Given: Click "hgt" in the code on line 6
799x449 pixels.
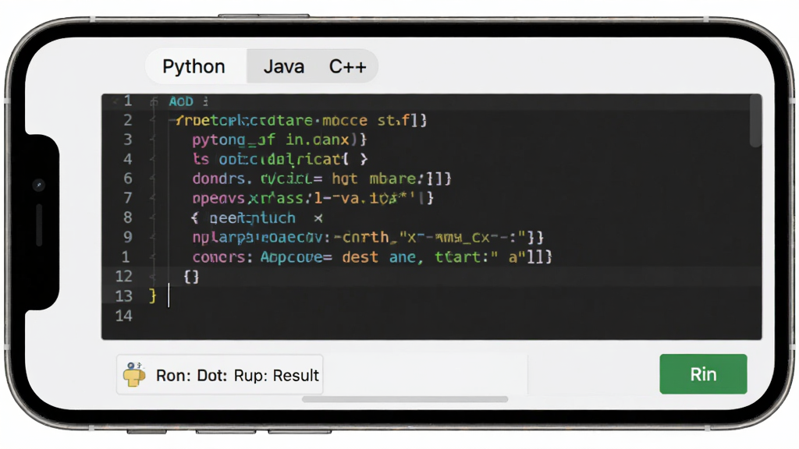Looking at the screenshot, I should click(345, 179).
